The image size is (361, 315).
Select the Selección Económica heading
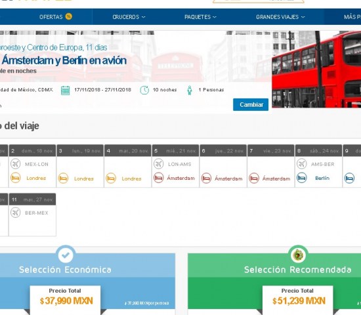tap(65, 270)
